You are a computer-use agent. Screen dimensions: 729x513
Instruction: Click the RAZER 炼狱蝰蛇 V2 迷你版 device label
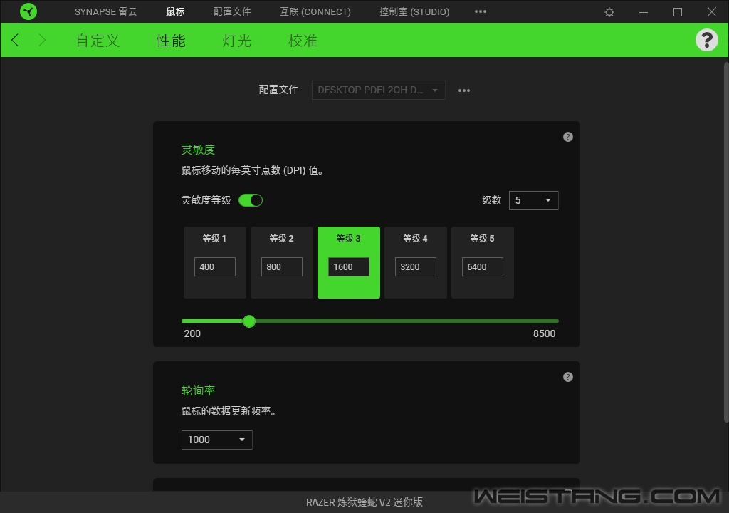point(364,502)
